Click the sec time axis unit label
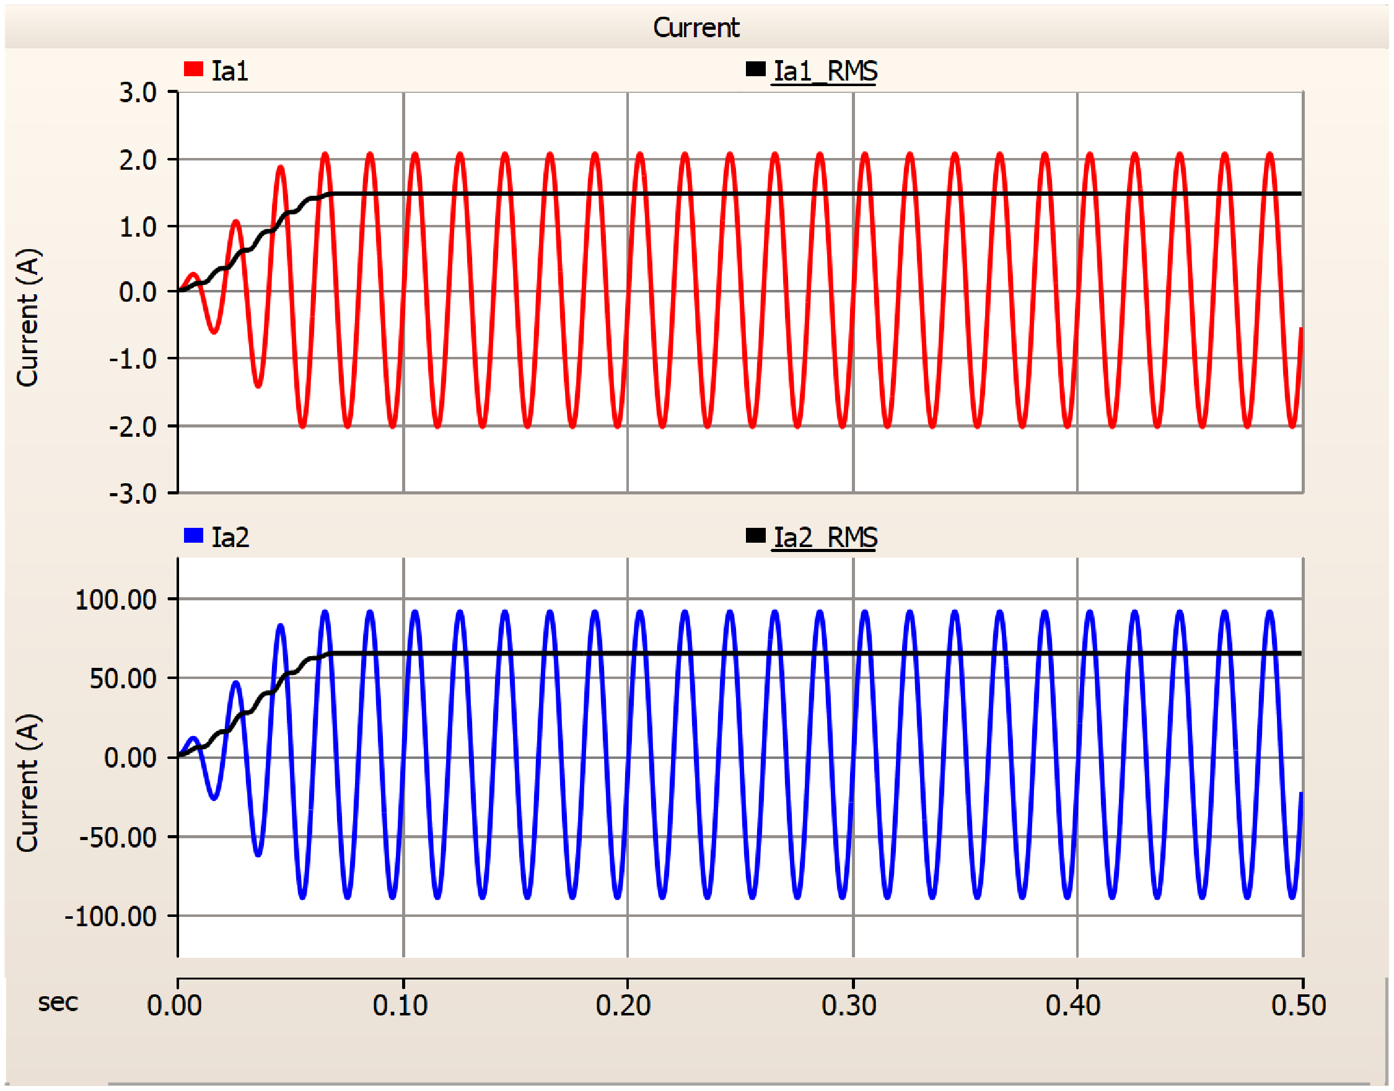This screenshot has width=1394, height=1091. click(x=58, y=1003)
